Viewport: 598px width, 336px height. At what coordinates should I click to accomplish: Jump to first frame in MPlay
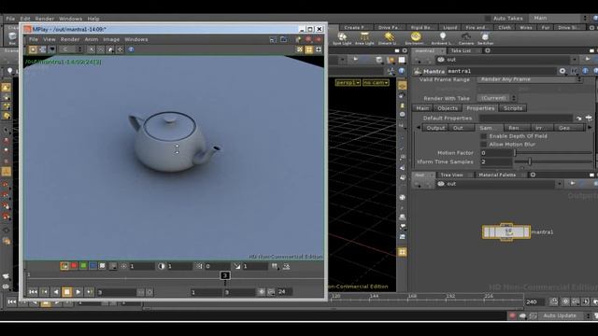coord(33,292)
